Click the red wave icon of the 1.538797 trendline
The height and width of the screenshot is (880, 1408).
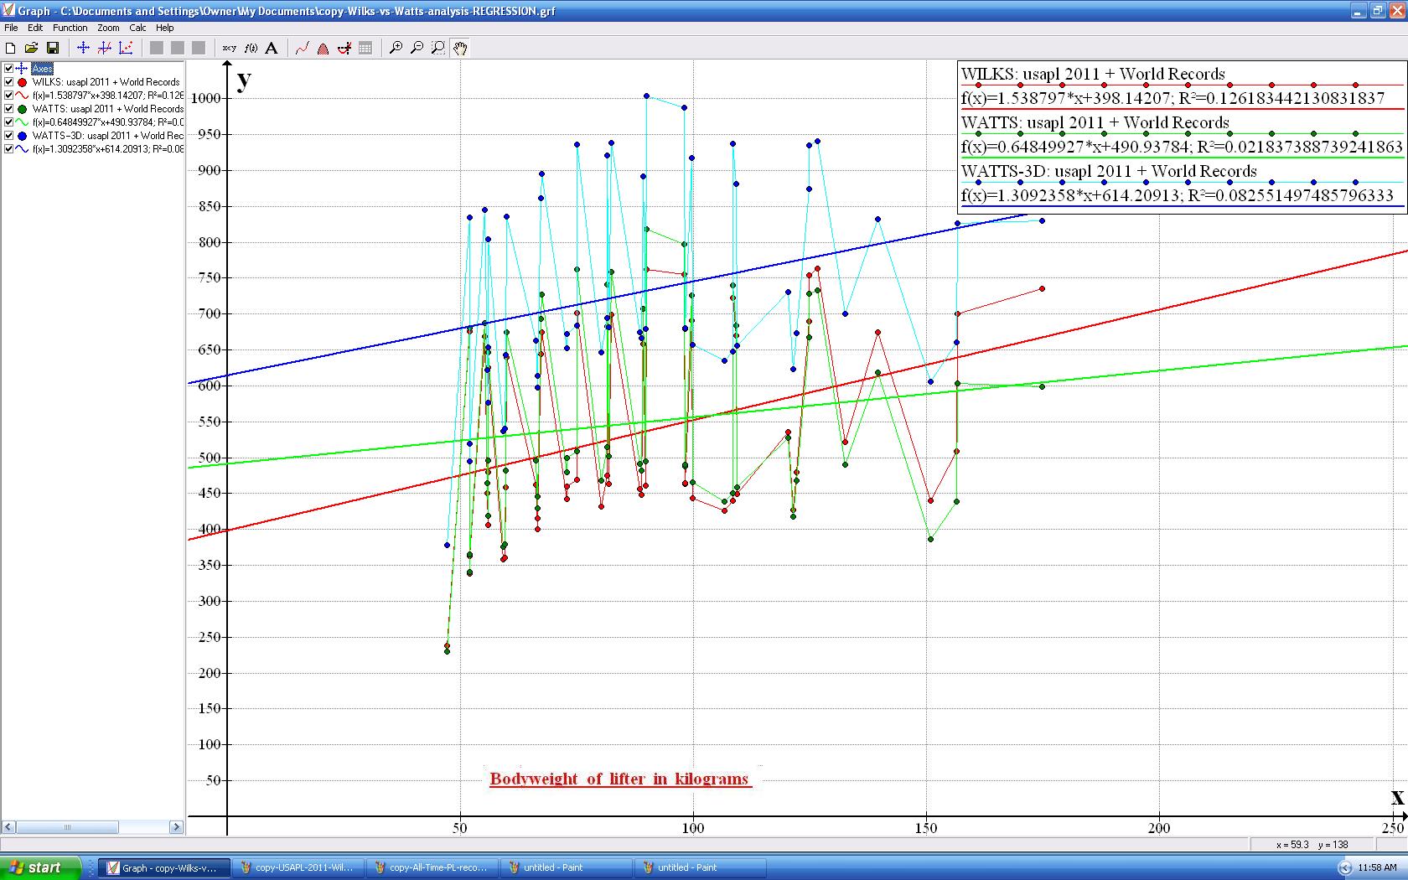pos(23,96)
